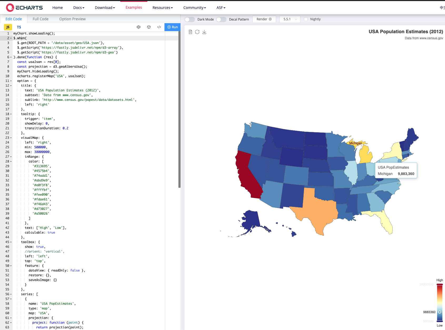445x330 pixels.
Task: Click 'max: 38000000' code line
Action: tap(38, 152)
